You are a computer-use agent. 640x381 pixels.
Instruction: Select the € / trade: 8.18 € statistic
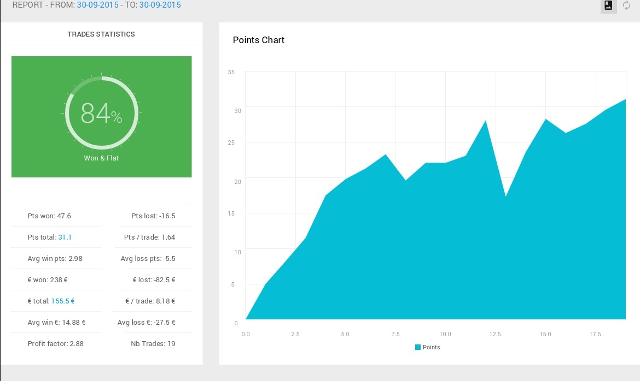tap(150, 301)
